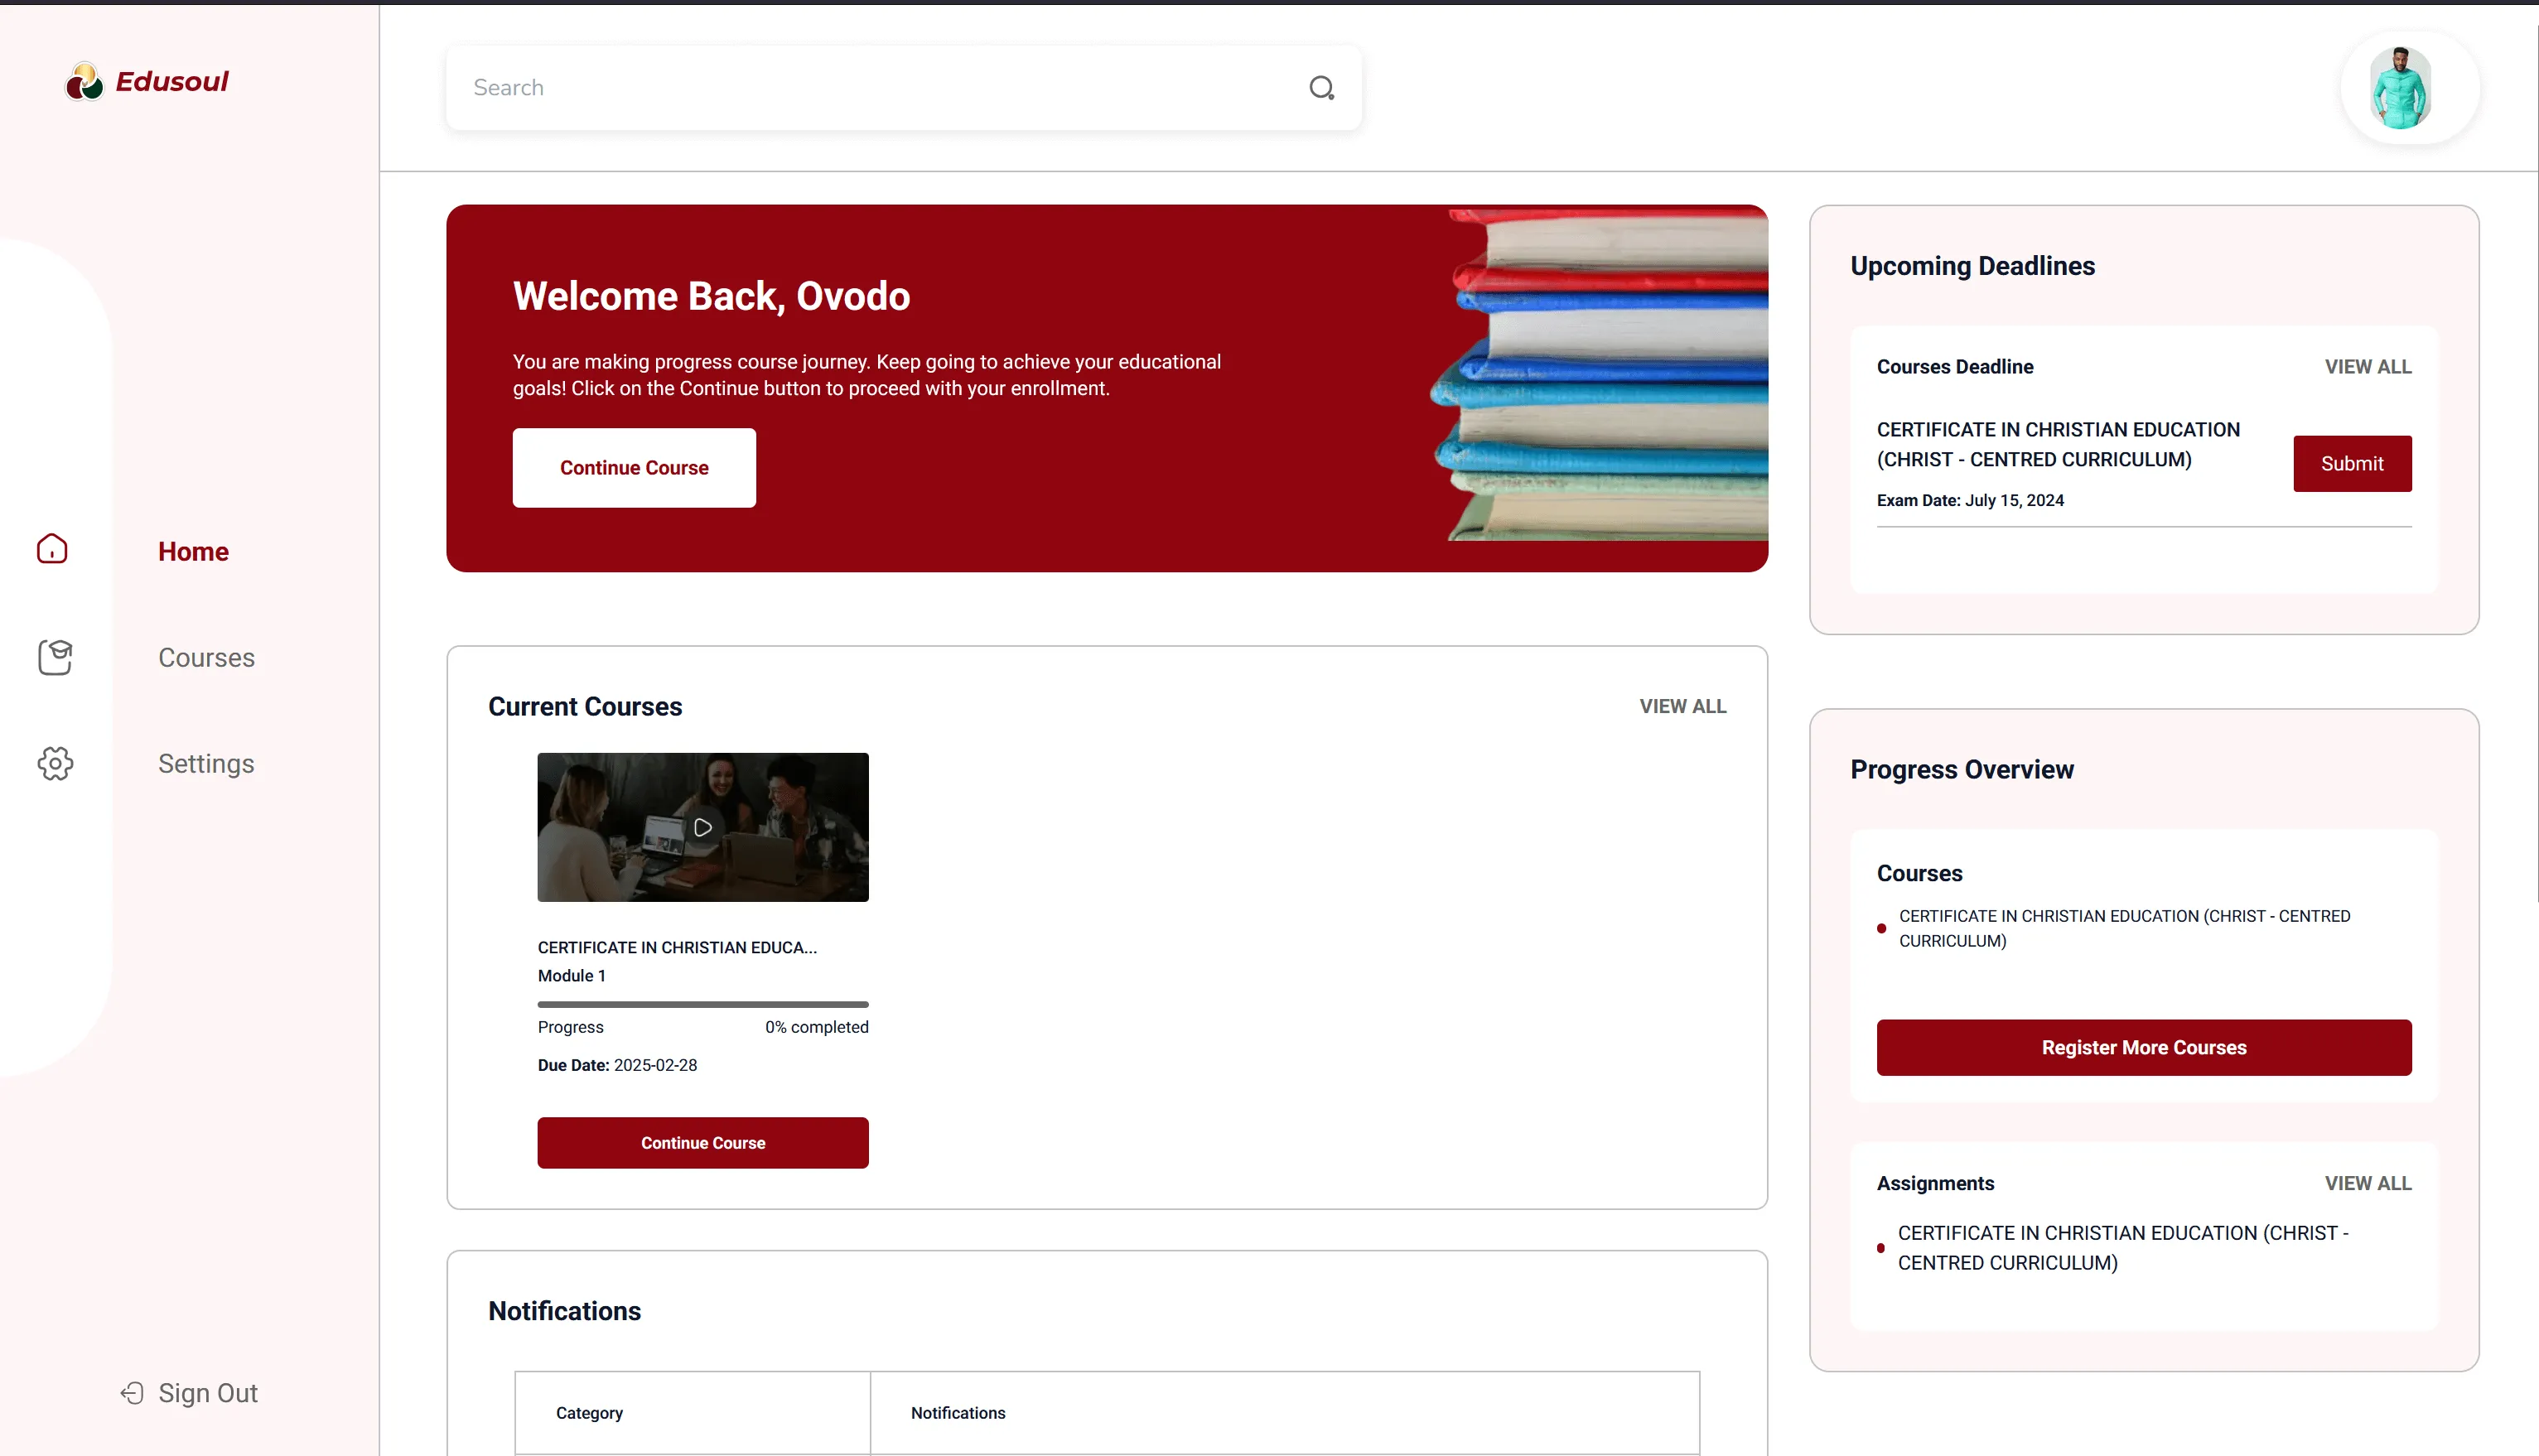Select the Home sidebar menu item
This screenshot has width=2539, height=1456.
[x=193, y=551]
